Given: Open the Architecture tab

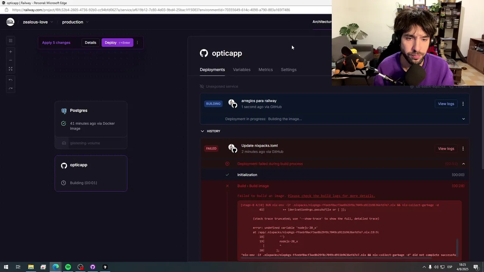Looking at the screenshot, I should (322, 22).
